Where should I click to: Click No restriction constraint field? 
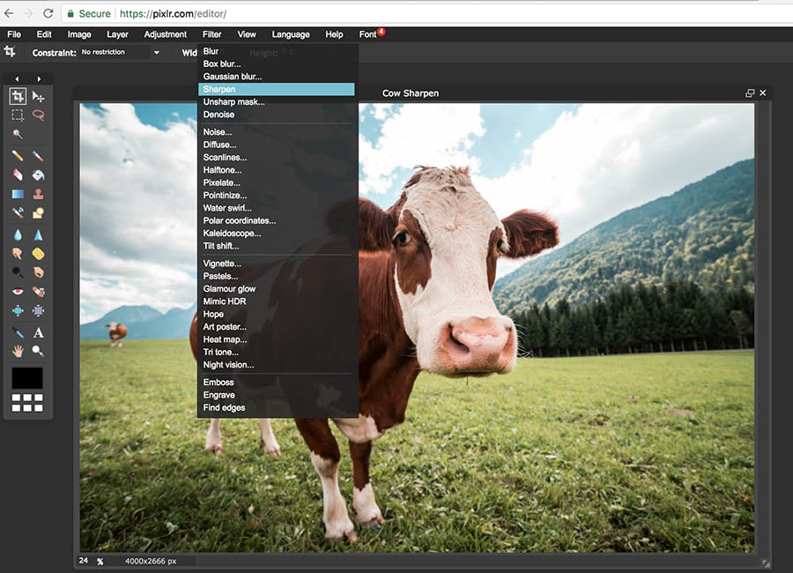click(115, 52)
